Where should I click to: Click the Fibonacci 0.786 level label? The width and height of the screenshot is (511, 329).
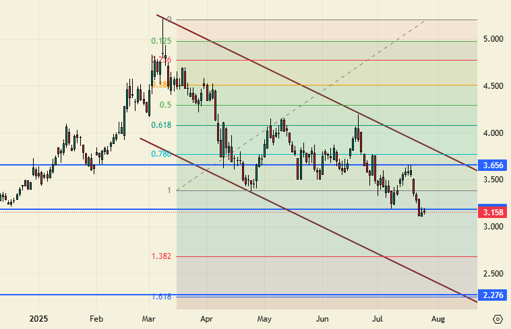tap(161, 154)
